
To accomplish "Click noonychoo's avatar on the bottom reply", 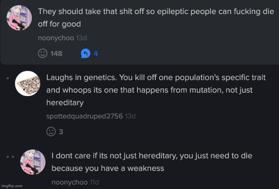I will coord(33,162).
